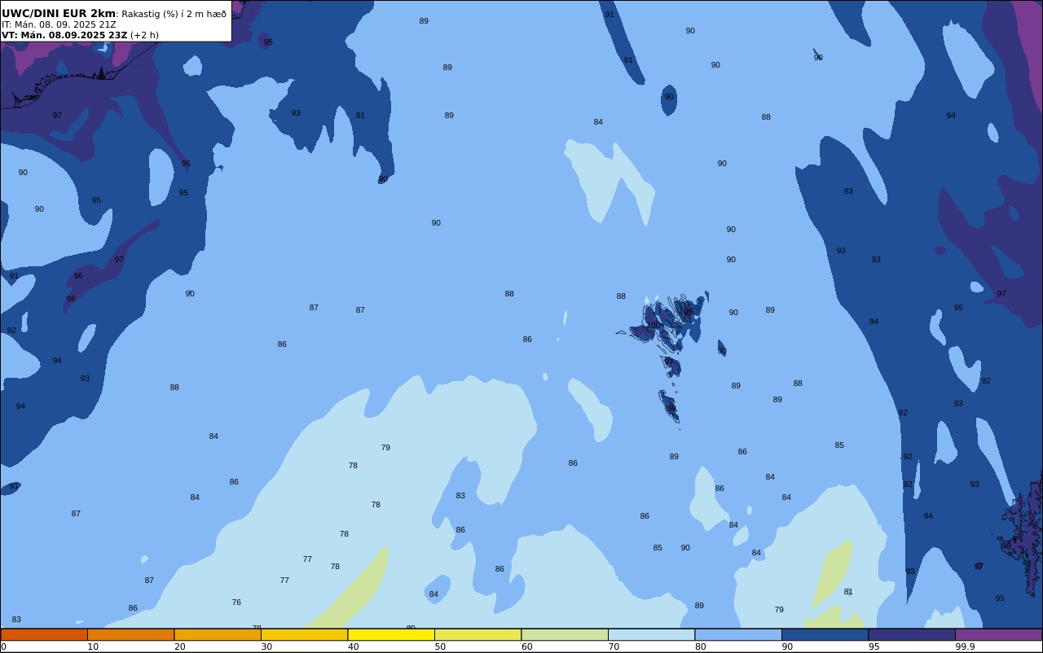Click the '99.9' legend tick label
This screenshot has width=1043, height=653.
pos(965,646)
